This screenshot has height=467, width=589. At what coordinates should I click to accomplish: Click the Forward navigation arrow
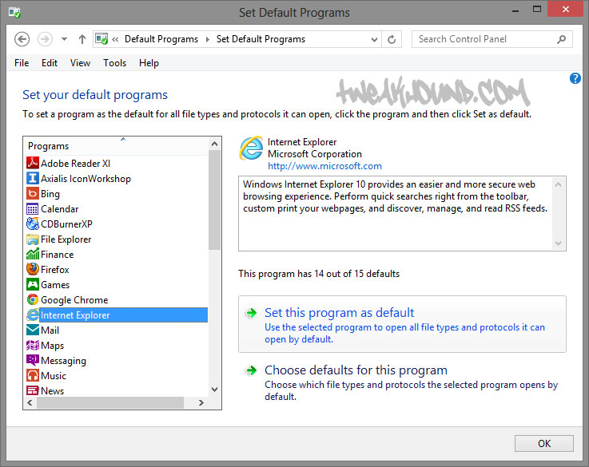coord(45,39)
